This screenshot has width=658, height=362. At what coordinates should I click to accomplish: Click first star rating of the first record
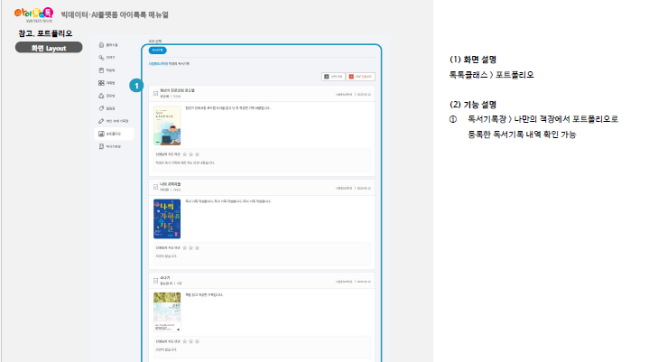click(x=186, y=154)
